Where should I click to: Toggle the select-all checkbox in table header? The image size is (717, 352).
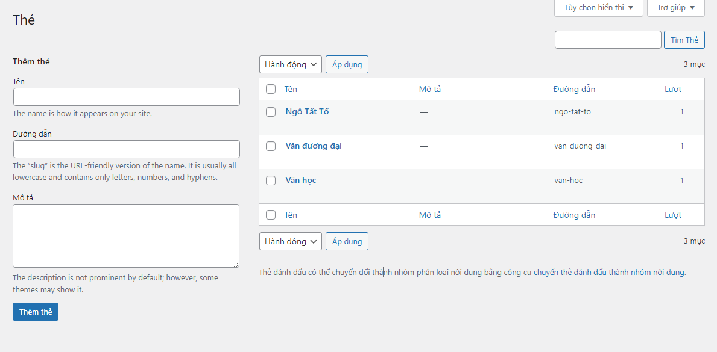click(x=271, y=89)
